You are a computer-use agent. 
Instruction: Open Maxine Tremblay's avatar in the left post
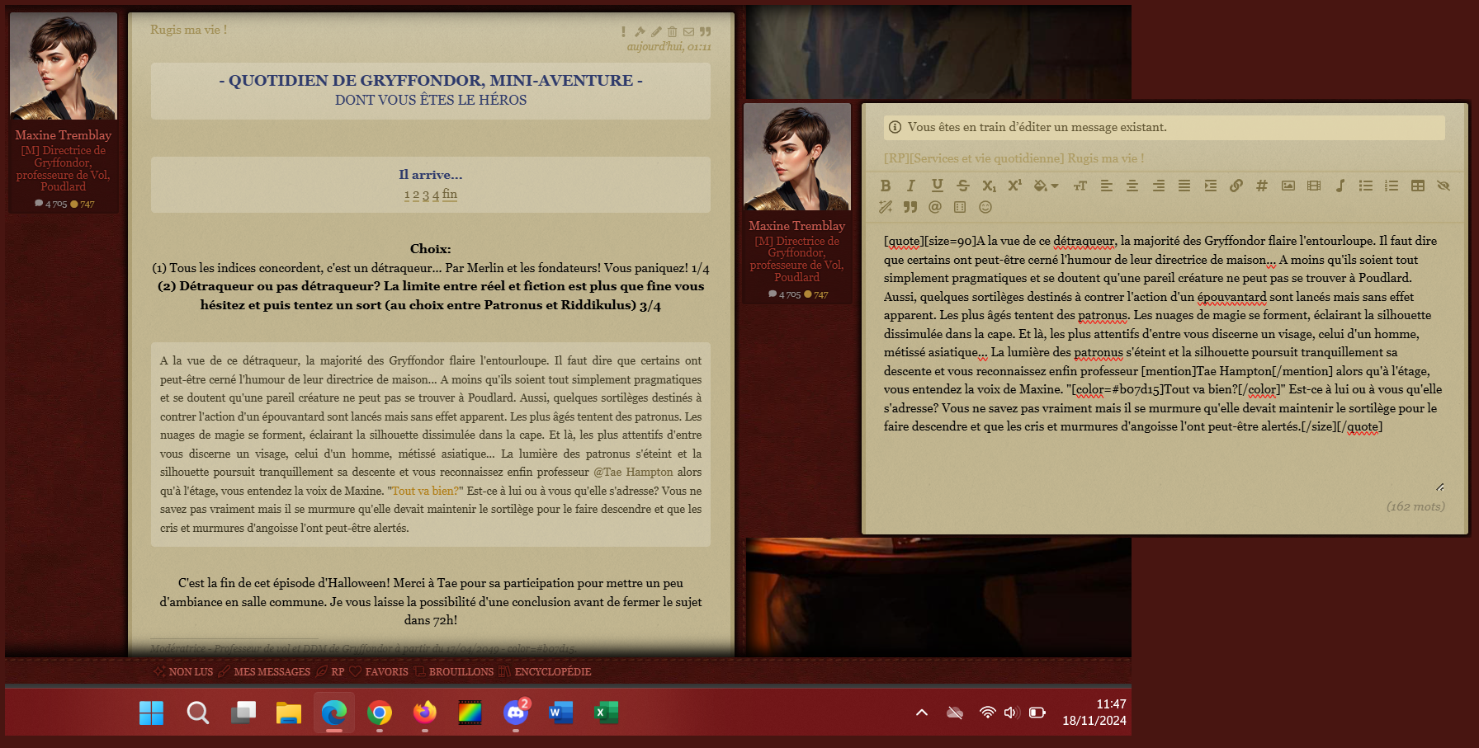tap(64, 66)
